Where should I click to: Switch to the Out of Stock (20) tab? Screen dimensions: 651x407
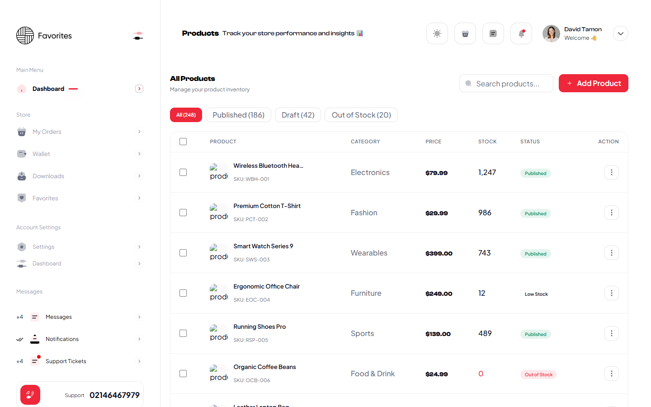(x=361, y=115)
